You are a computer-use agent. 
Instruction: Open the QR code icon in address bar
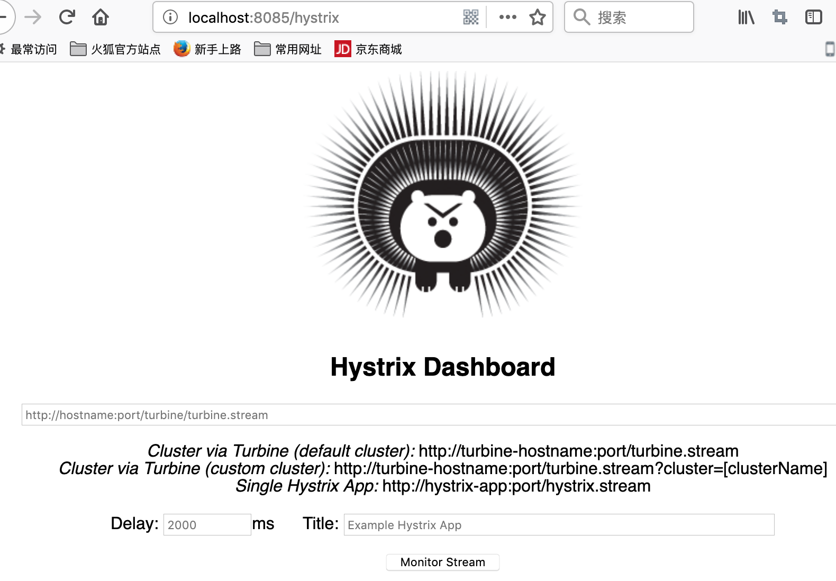[470, 17]
